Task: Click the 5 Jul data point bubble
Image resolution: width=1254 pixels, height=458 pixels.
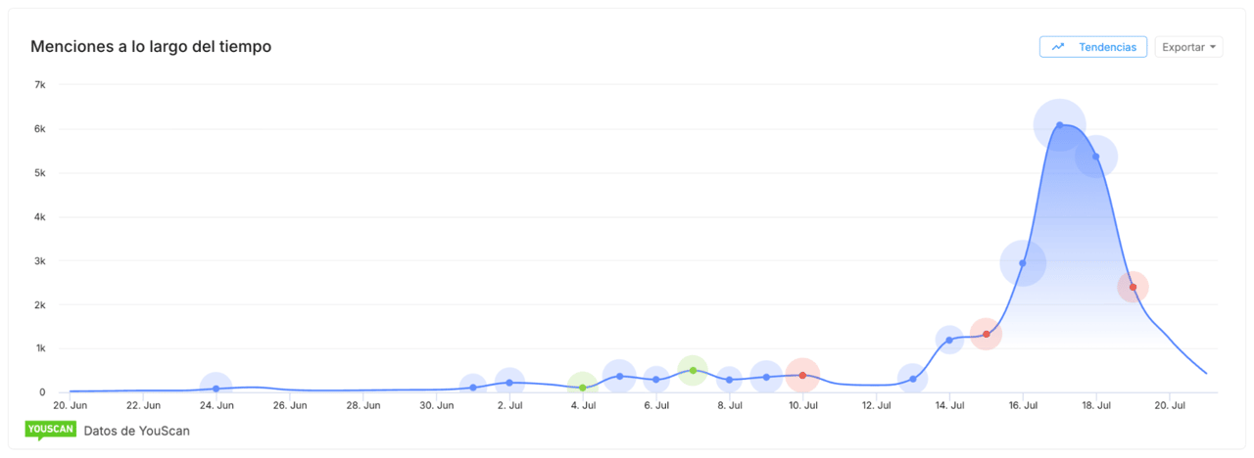Action: point(619,376)
